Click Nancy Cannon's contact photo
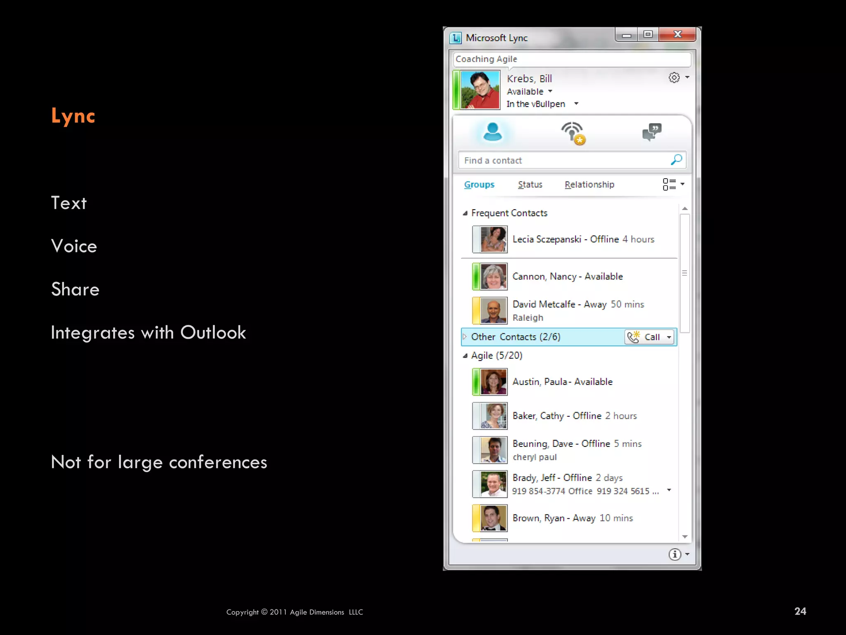Image resolution: width=846 pixels, height=635 pixels. [x=494, y=277]
